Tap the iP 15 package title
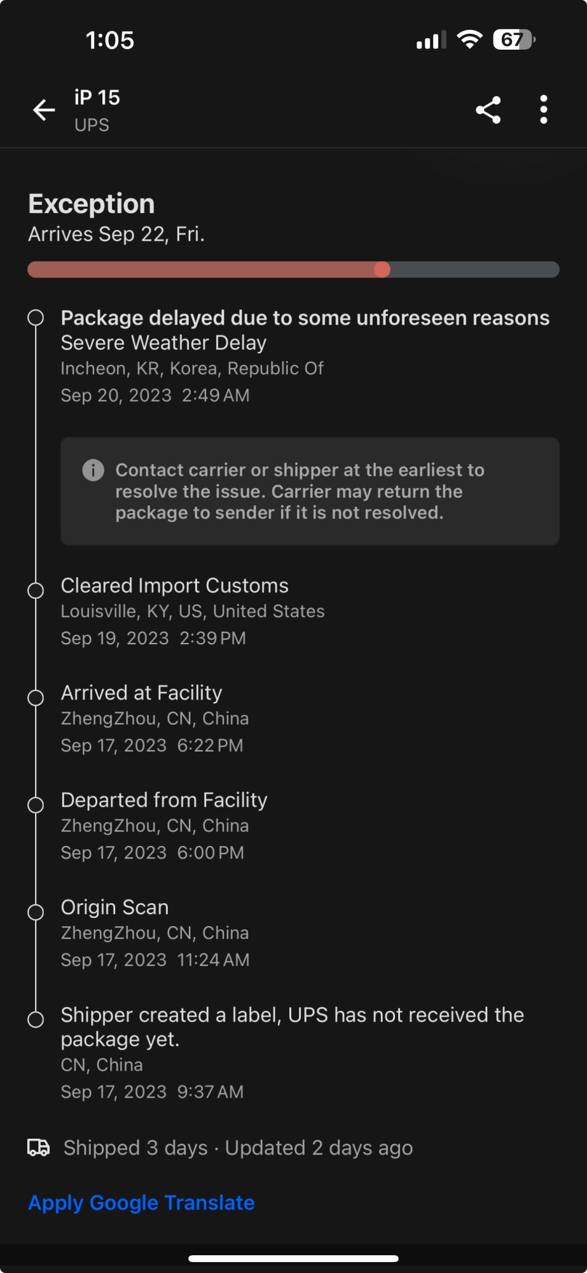This screenshot has height=1273, width=587. 97,97
